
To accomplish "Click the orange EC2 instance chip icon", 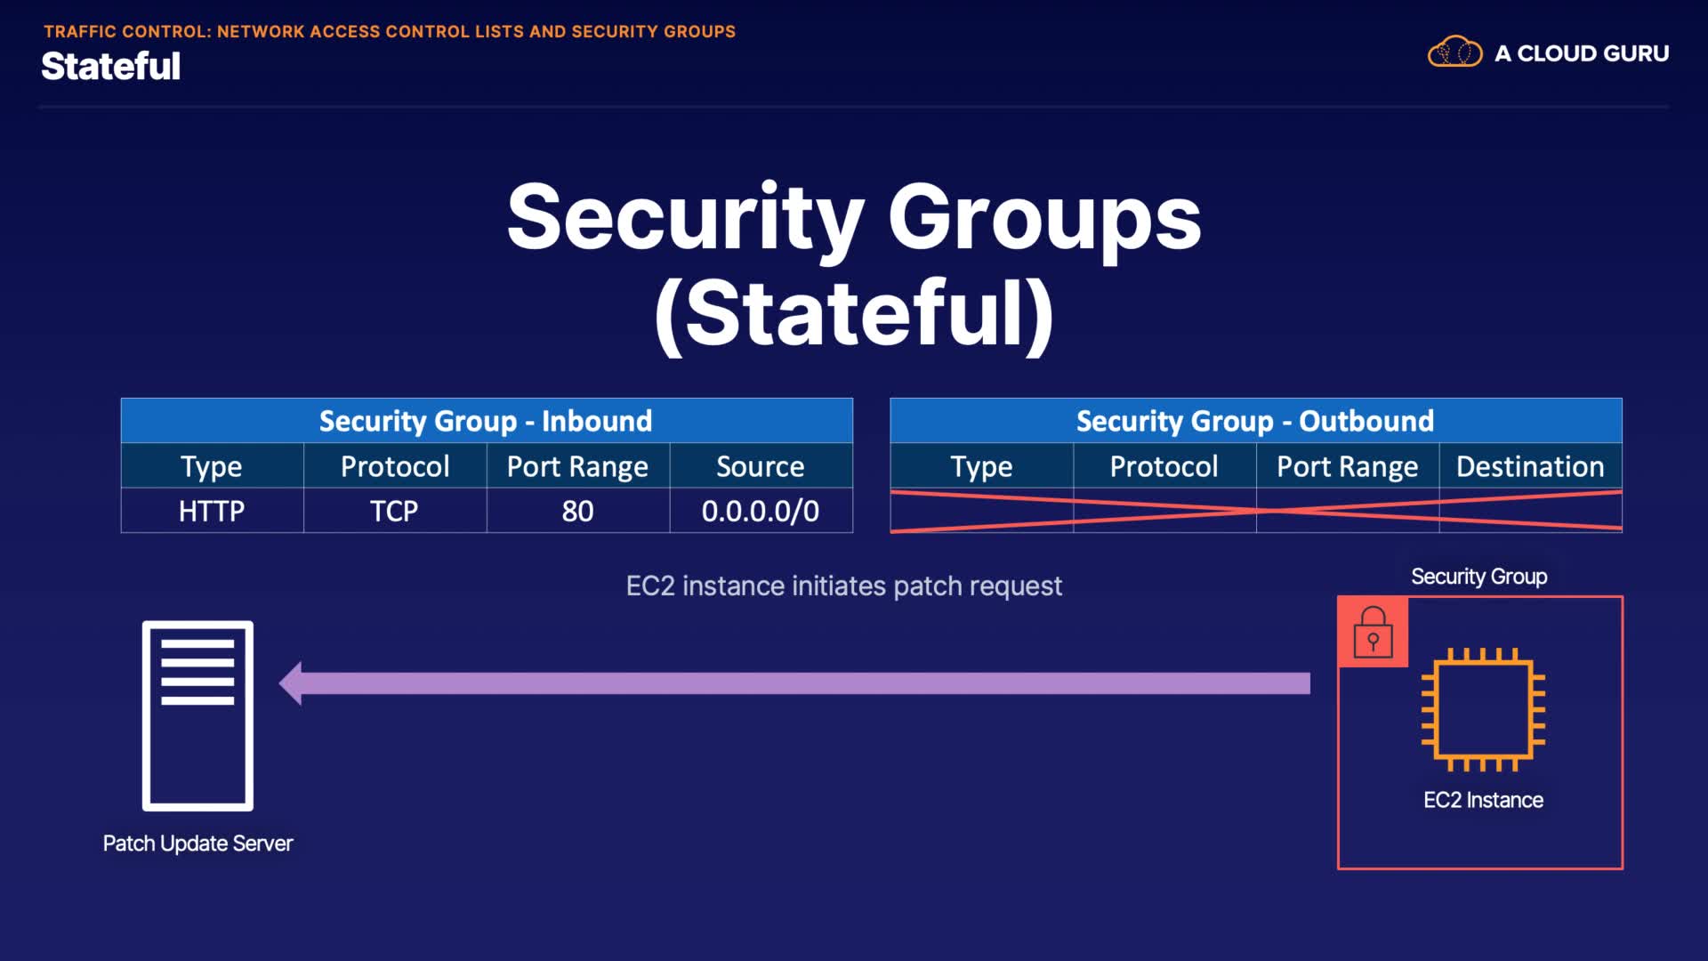I will [1483, 710].
